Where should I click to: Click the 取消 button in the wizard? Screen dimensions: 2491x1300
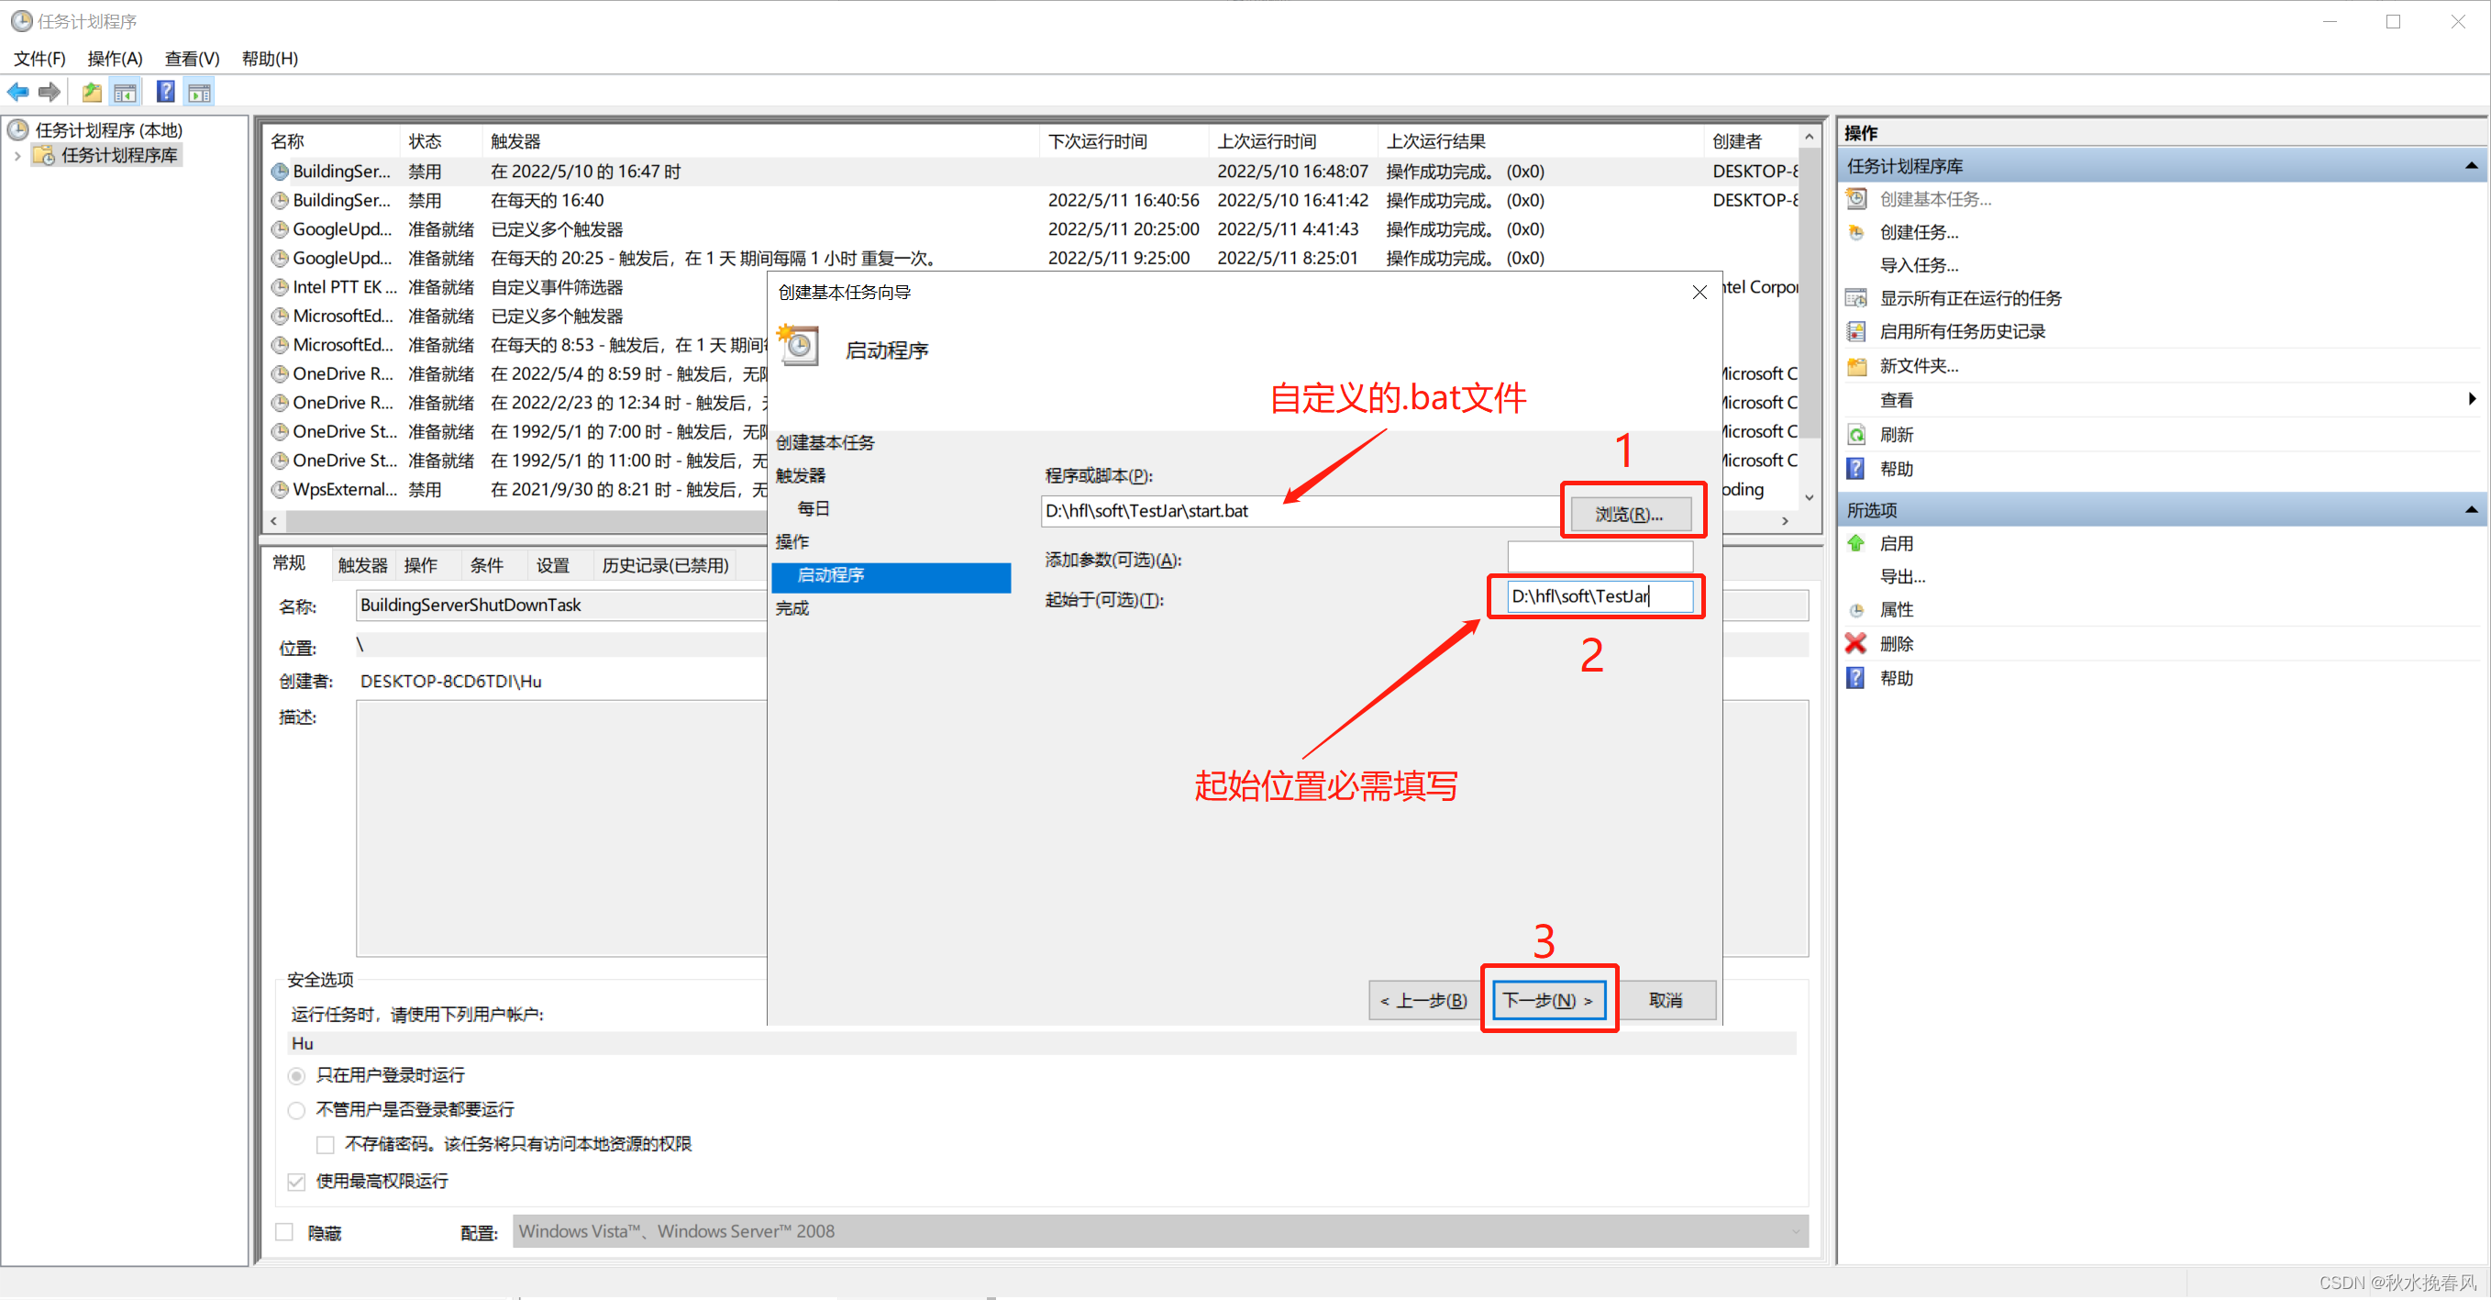tap(1666, 1000)
